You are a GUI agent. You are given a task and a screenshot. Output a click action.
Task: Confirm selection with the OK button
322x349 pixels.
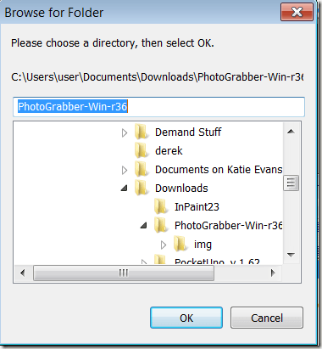(x=186, y=318)
